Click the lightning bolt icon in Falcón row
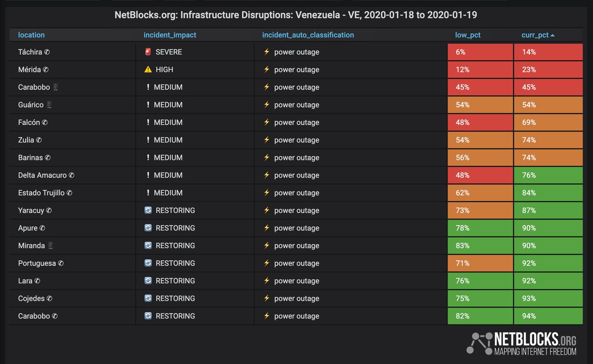Viewport: 593px width, 364px height. [266, 122]
